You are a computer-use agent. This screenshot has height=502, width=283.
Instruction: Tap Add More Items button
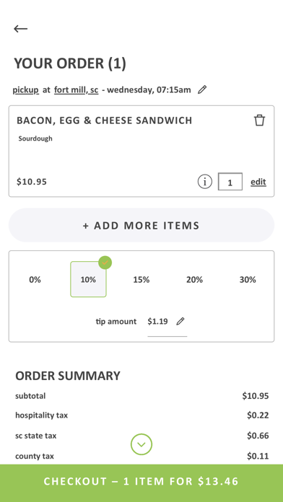pos(141,225)
